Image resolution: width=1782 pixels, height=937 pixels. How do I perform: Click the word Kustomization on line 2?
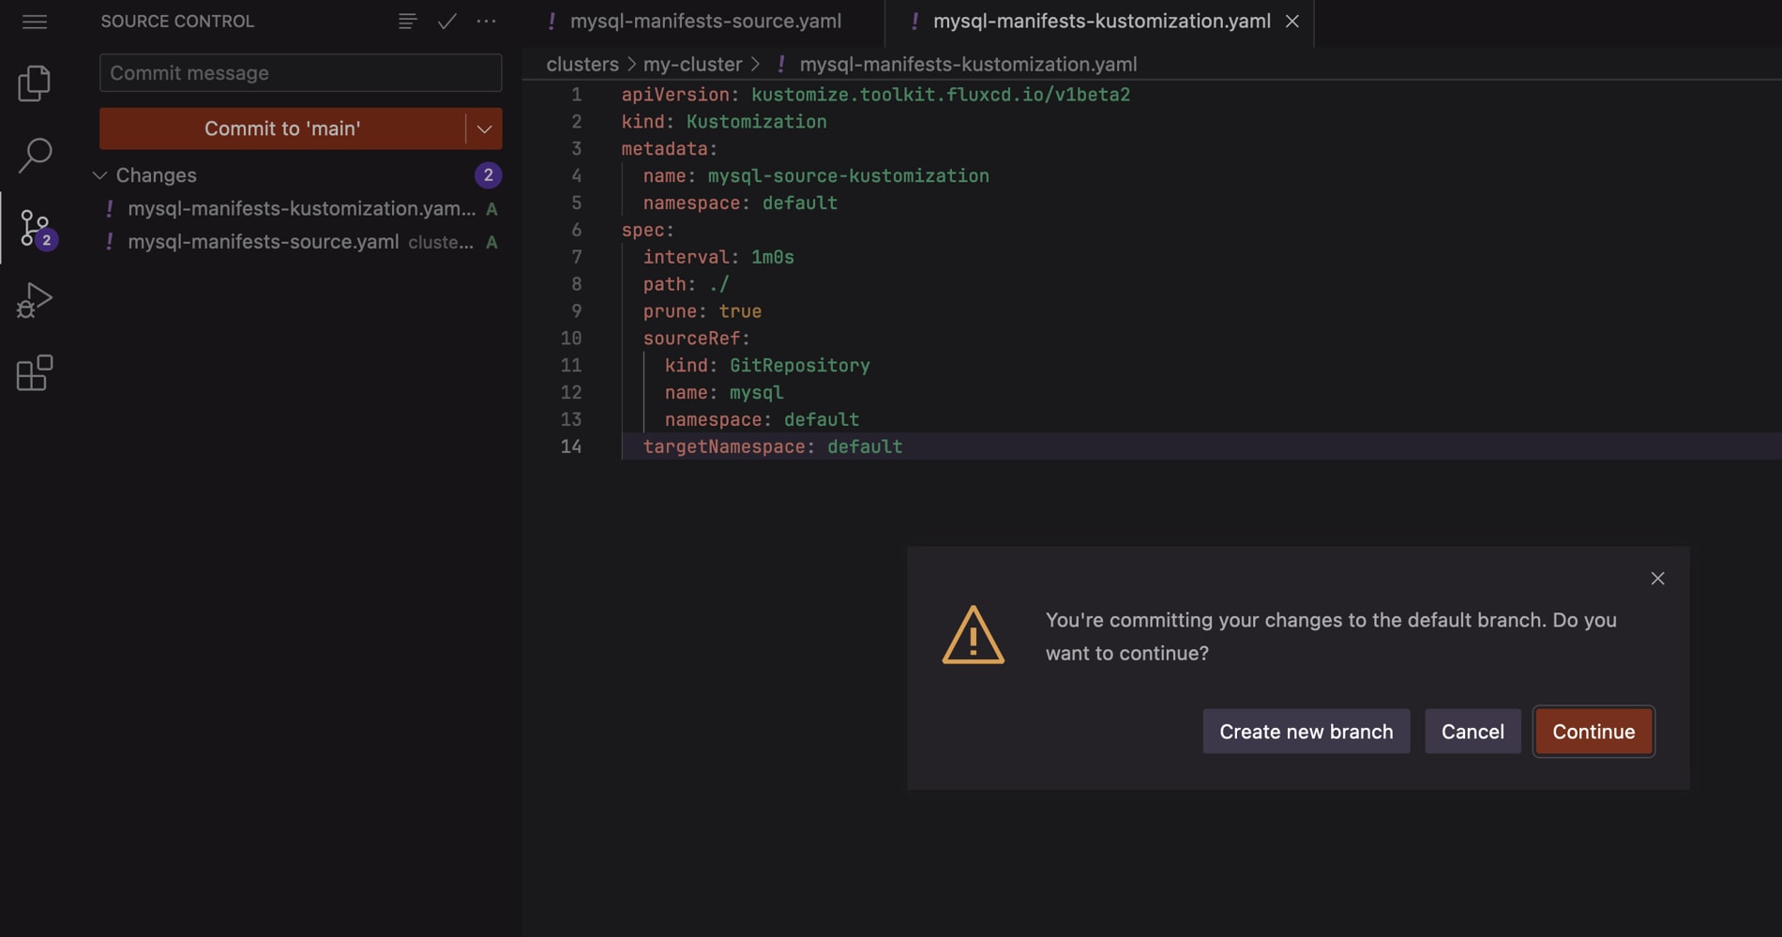coord(756,122)
